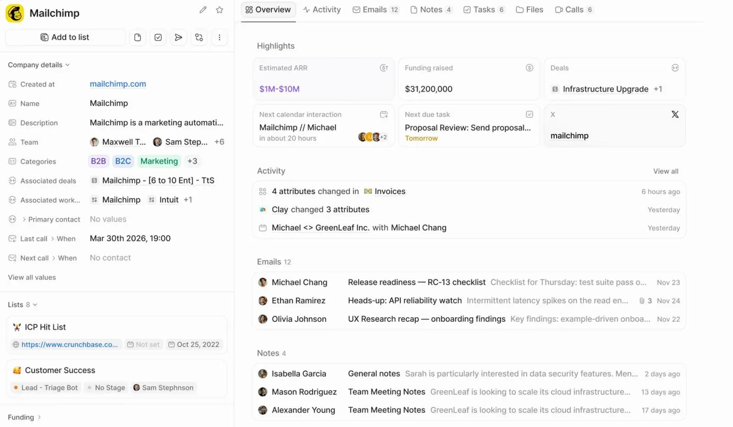Open the Tasks tab
The image size is (733, 427).
pyautogui.click(x=484, y=10)
